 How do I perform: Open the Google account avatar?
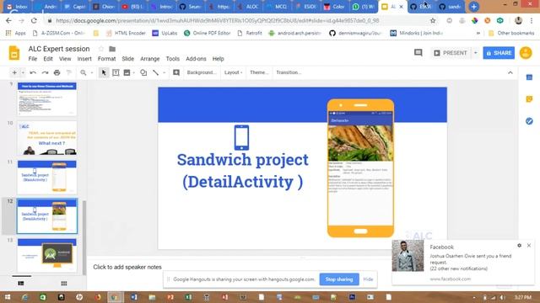526,53
